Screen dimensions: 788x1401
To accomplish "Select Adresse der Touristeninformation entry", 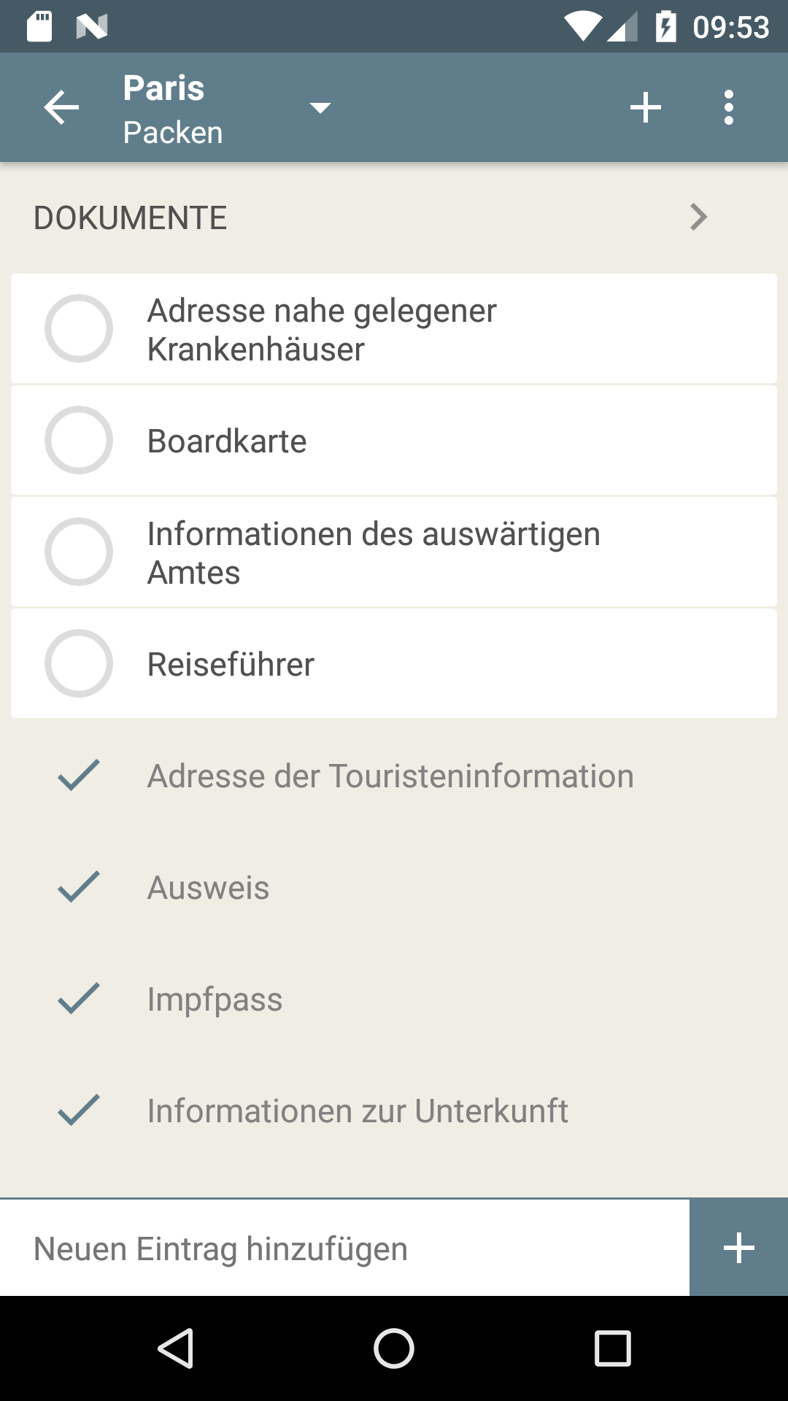I will pyautogui.click(x=390, y=776).
